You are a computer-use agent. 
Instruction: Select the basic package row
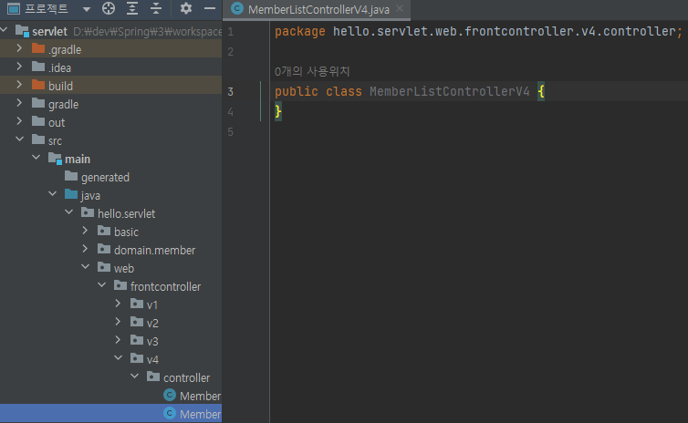[x=110, y=232]
